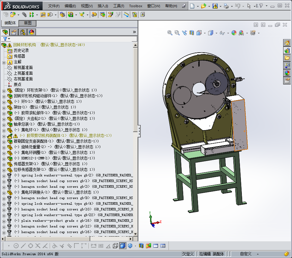Open the Appearances color ball in task pane
This screenshot has width=292, height=258.
pyautogui.click(x=287, y=73)
